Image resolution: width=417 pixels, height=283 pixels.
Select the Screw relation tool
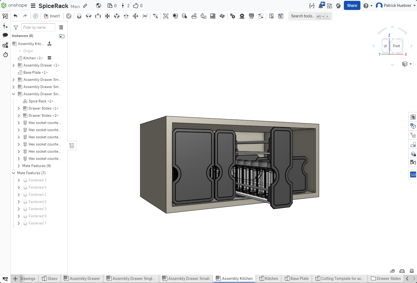click(251, 16)
